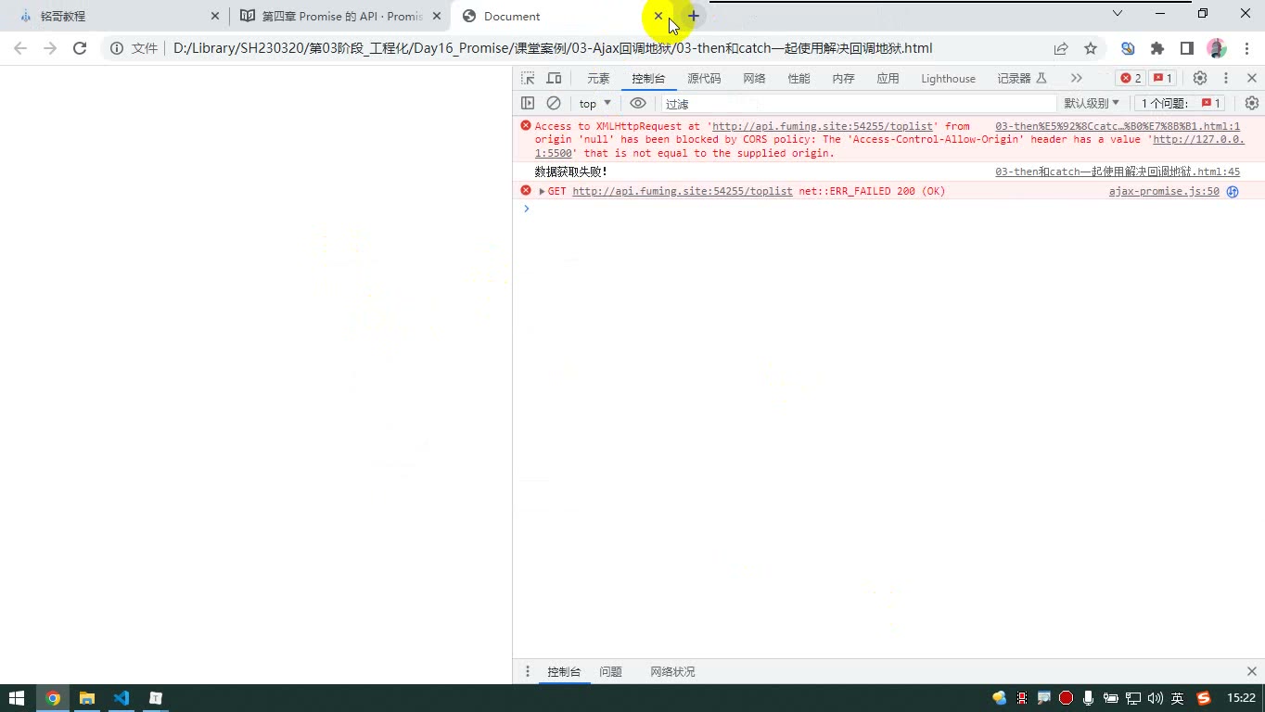
Task: Show more DevTools tabs via double chevron
Action: coord(1076,79)
